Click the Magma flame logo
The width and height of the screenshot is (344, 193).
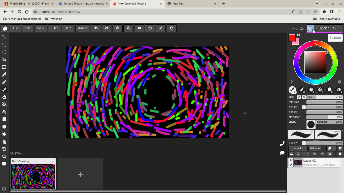pos(5,28)
